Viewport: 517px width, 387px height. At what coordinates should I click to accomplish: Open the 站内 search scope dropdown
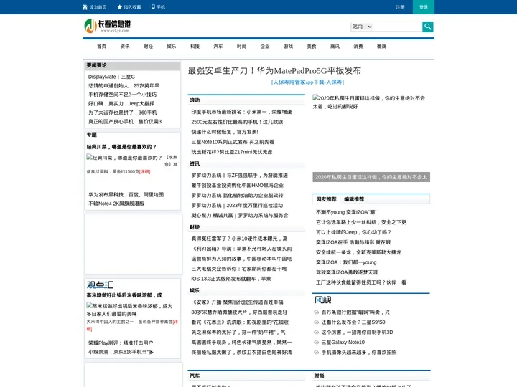point(362,27)
